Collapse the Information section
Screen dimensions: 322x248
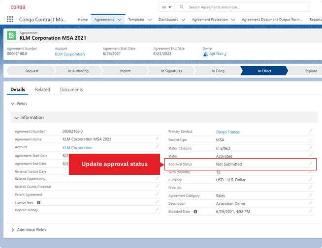pyautogui.click(x=16, y=118)
